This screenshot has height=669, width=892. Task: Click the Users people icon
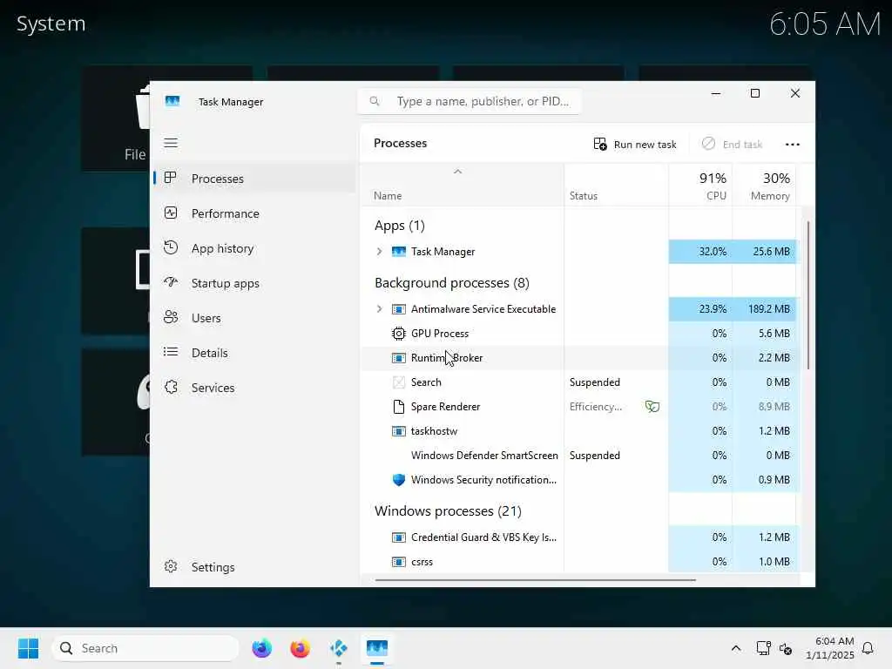pyautogui.click(x=171, y=317)
